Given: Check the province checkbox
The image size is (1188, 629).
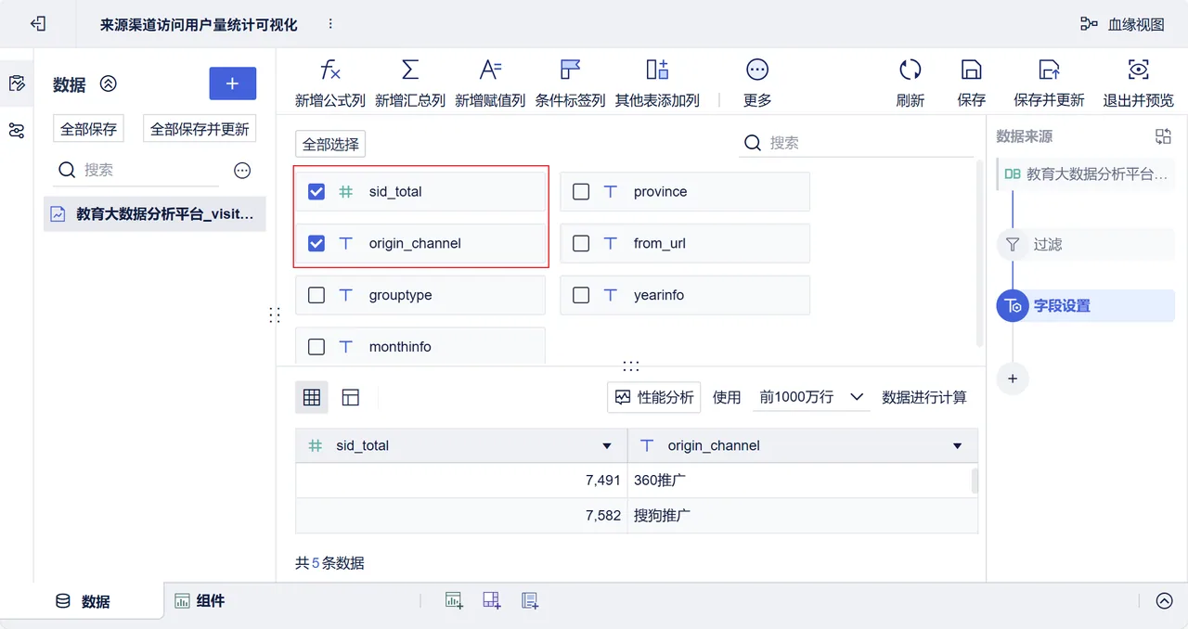Looking at the screenshot, I should [581, 192].
